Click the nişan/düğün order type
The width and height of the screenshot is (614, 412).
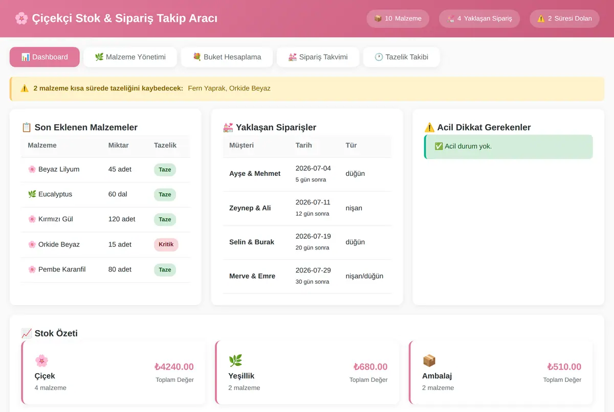(x=364, y=276)
